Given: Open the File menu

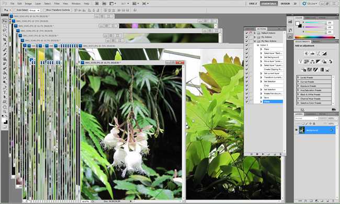Looking at the screenshot, I should [x=13, y=4].
